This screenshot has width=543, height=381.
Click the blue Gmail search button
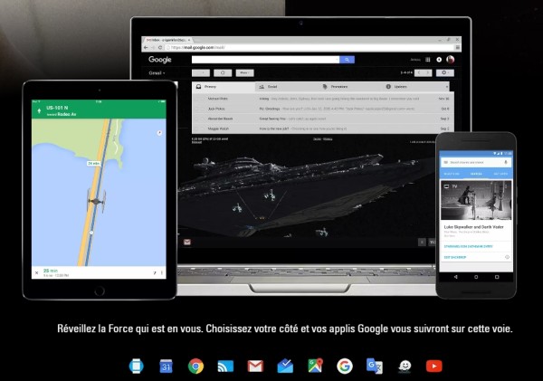tap(347, 60)
